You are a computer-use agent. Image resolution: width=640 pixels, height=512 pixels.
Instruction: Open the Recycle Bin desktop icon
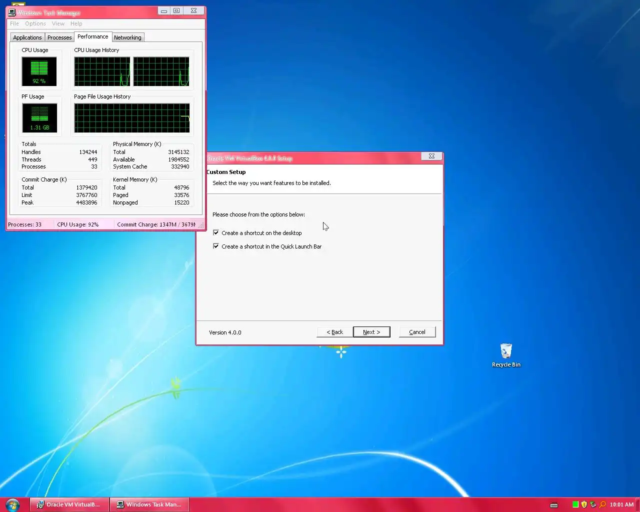tap(506, 355)
